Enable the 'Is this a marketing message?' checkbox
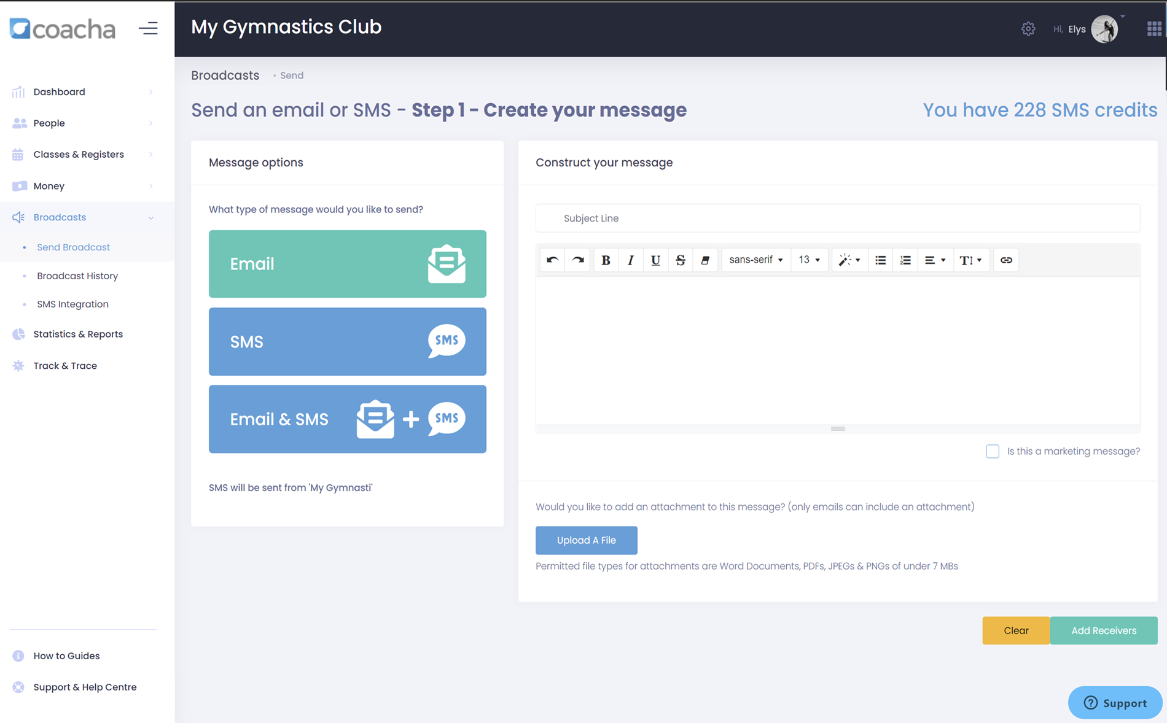The width and height of the screenshot is (1167, 723). tap(993, 451)
